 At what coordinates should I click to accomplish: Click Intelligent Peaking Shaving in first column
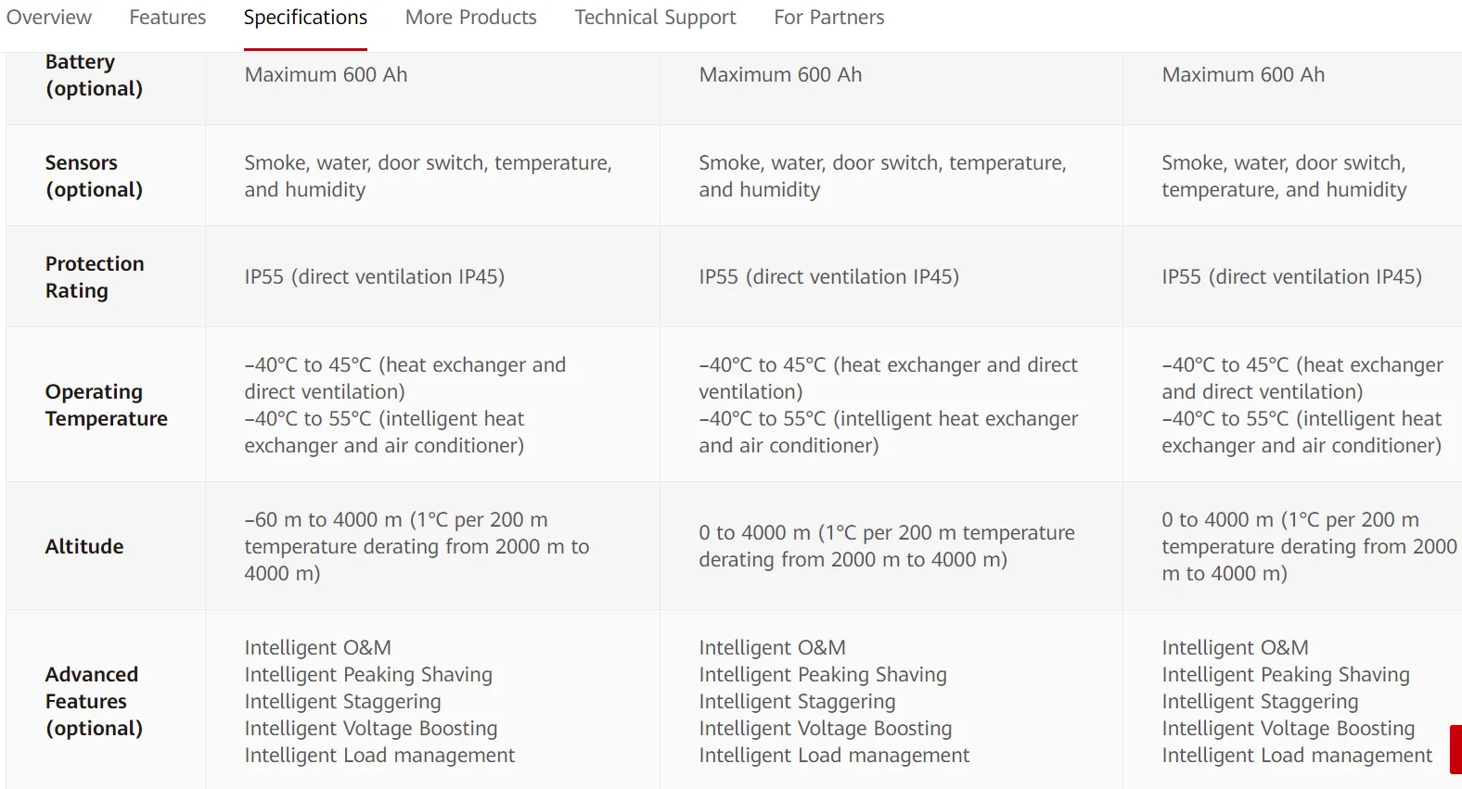[368, 675]
